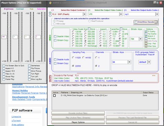This screenshot has width=164, height=126.
Task: Open the Other Opts option icon
Action: (x=146, y=46)
